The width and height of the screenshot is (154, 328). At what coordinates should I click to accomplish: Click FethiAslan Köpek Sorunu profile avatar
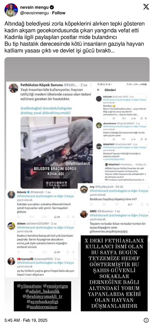coord(13,88)
